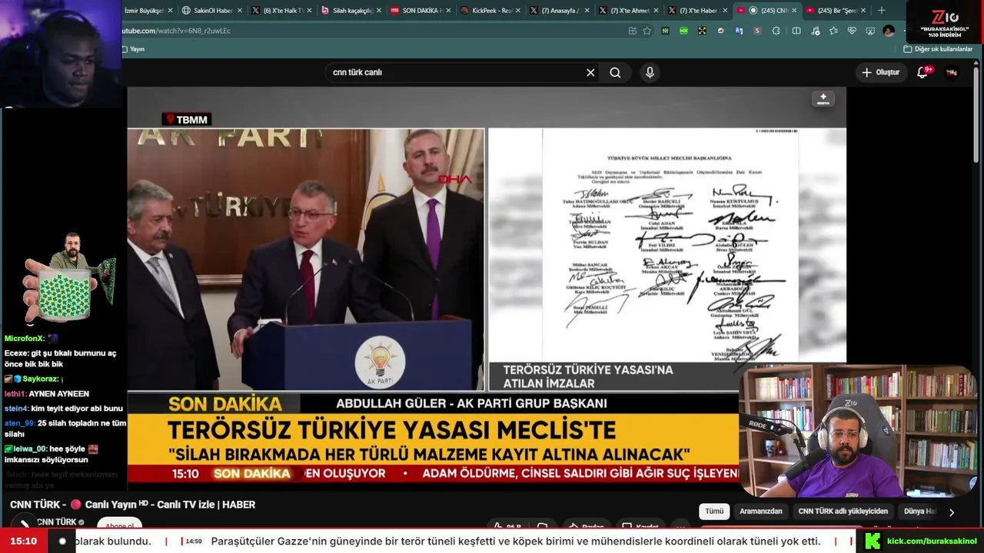Image resolution: width=984 pixels, height=553 pixels.
Task: Clear the YouTube search box text
Action: 590,72
